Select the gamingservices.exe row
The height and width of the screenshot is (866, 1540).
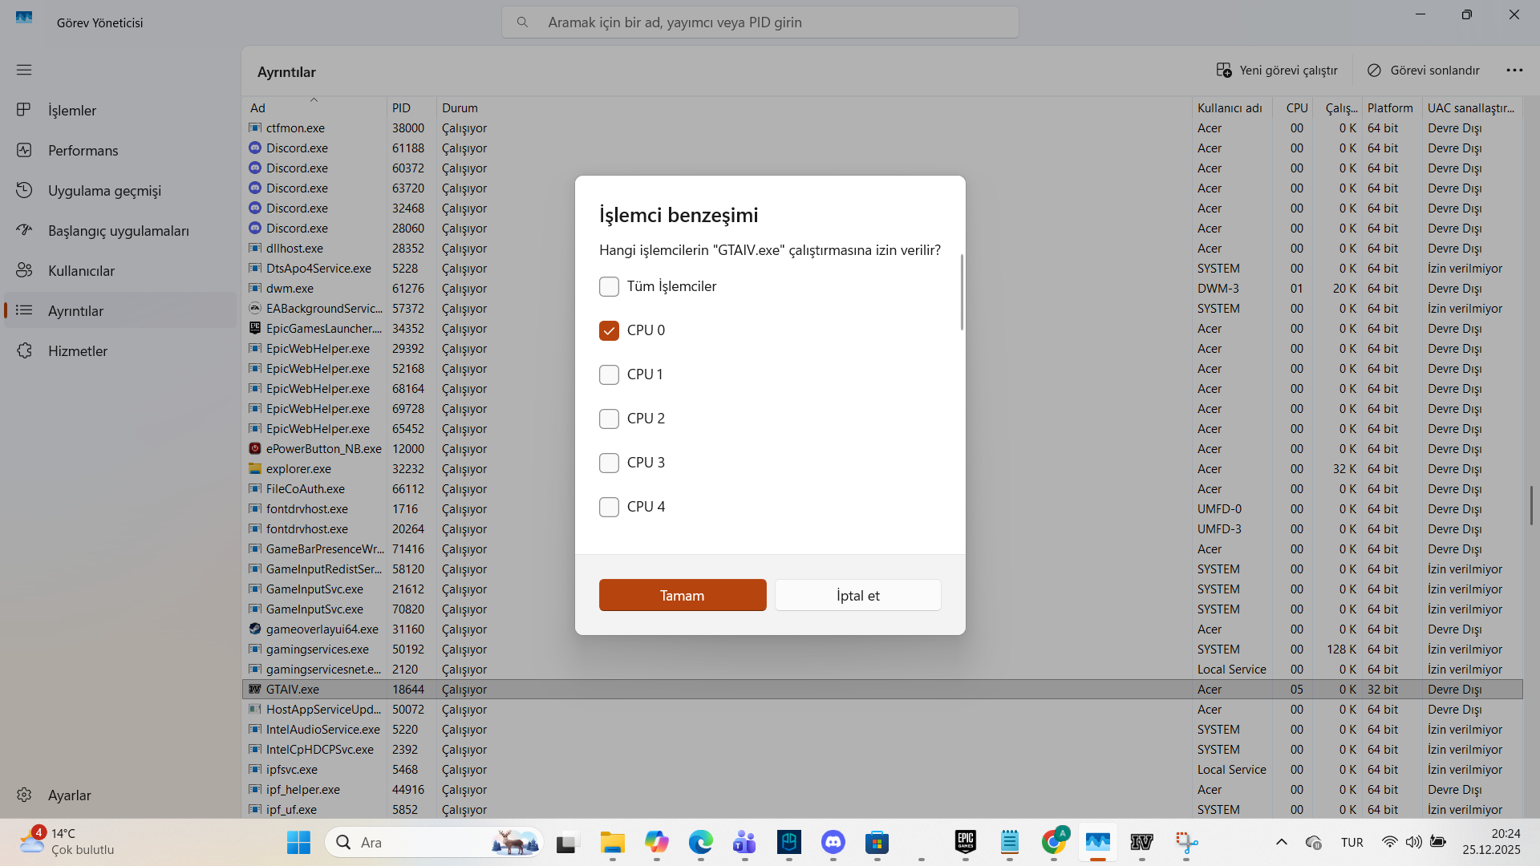click(x=882, y=649)
